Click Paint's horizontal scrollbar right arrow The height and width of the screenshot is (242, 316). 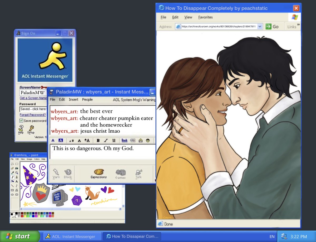click(x=120, y=209)
